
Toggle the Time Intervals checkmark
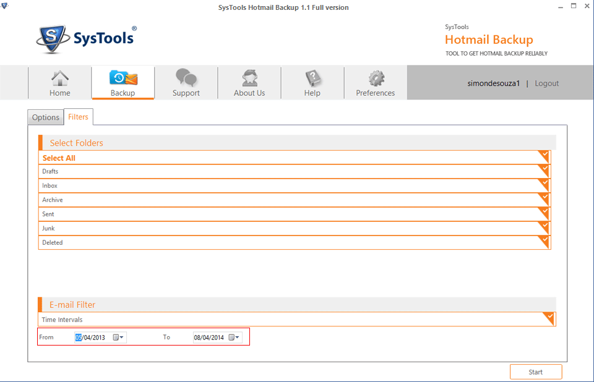click(x=549, y=318)
